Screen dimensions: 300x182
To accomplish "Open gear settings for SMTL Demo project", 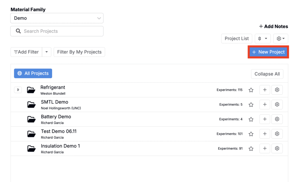I will 277,105.
